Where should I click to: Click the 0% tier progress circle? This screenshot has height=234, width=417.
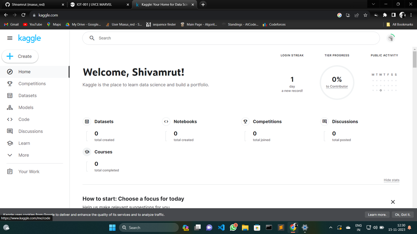click(337, 83)
